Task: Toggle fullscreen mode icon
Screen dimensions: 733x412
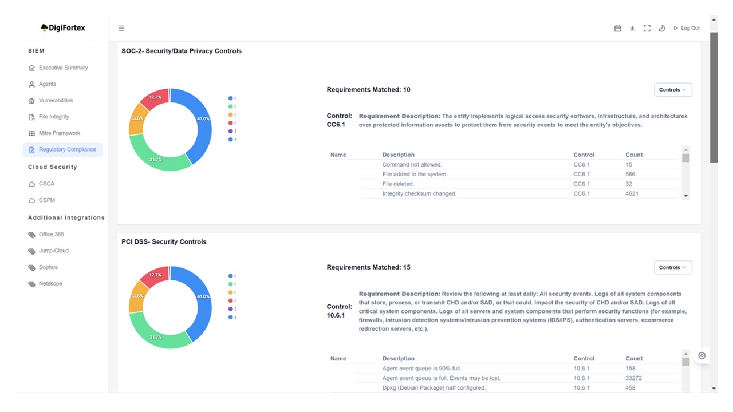Action: 647,28
